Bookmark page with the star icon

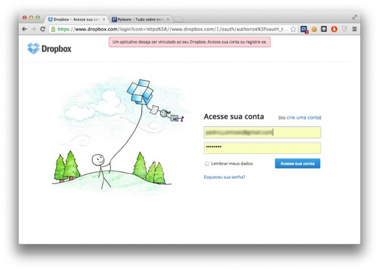coord(293,29)
